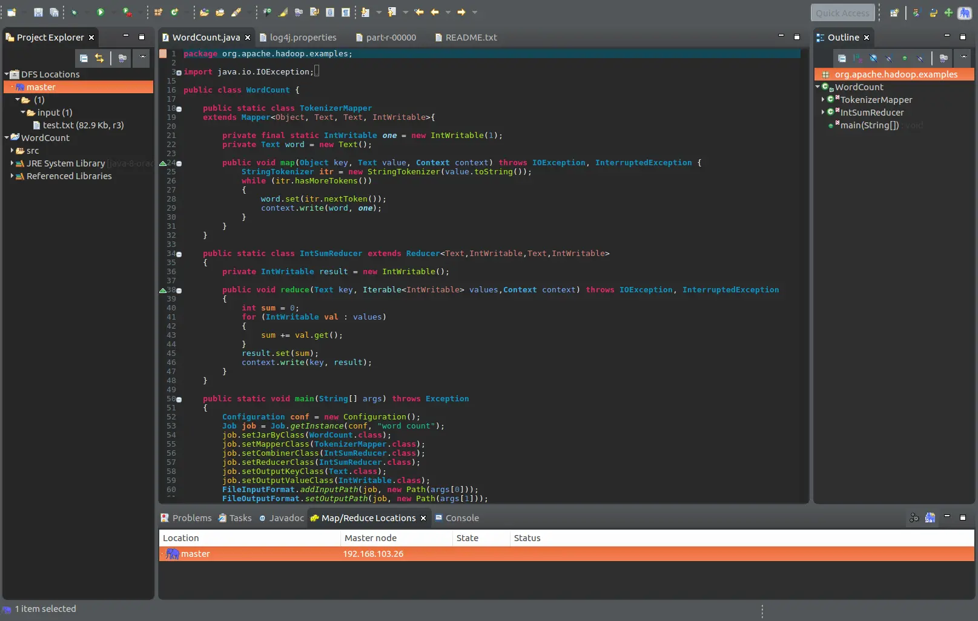This screenshot has width=978, height=621.
Task: Expand IntSumReducer in Outline
Action: click(823, 112)
